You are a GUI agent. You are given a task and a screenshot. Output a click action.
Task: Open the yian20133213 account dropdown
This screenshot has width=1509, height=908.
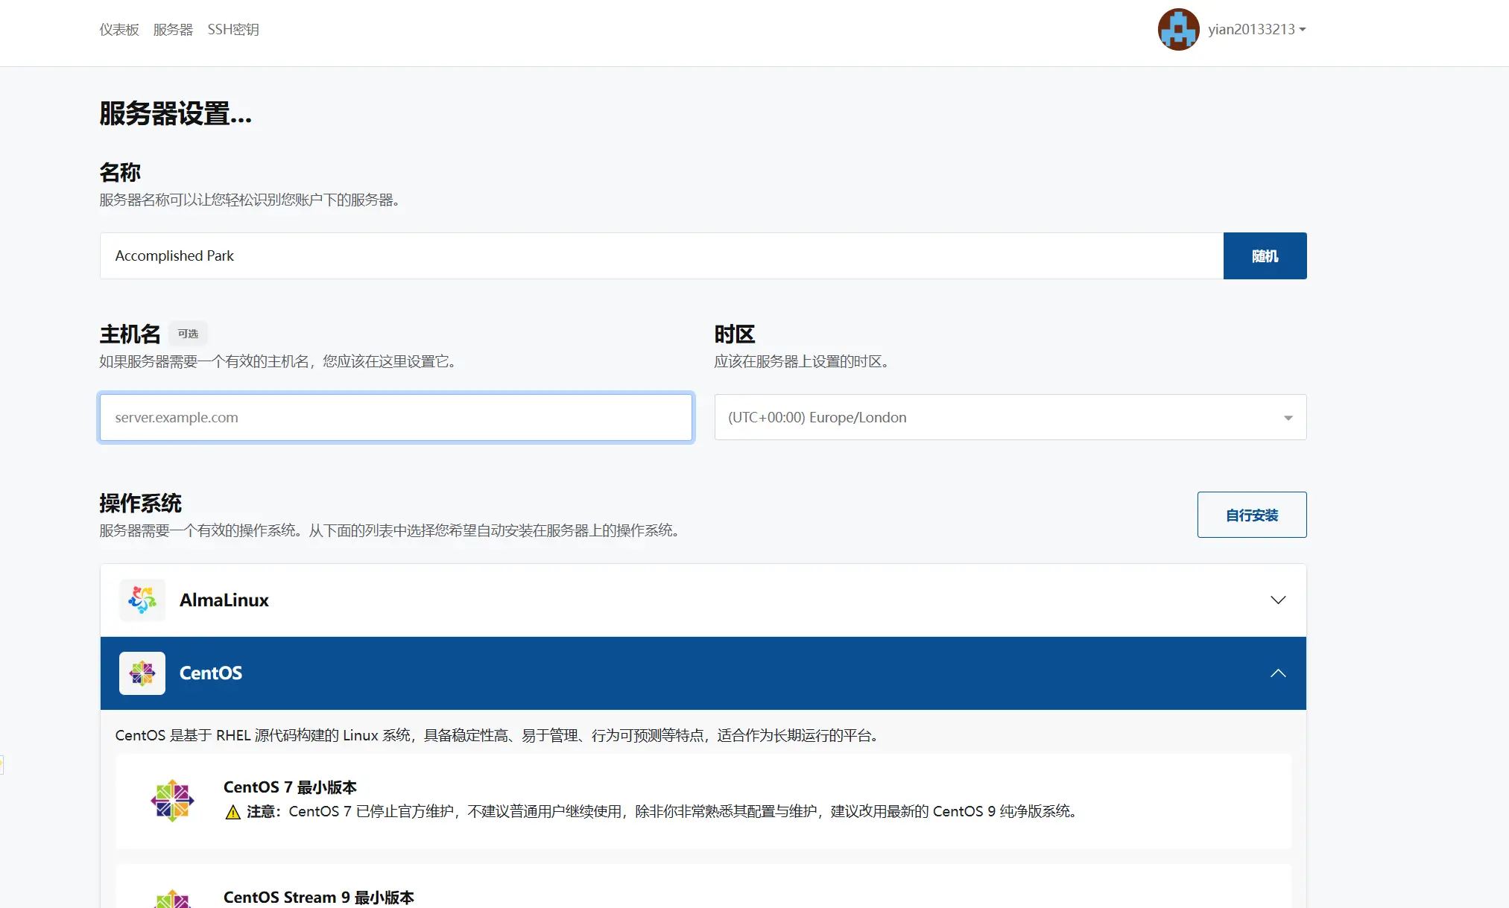(1256, 29)
